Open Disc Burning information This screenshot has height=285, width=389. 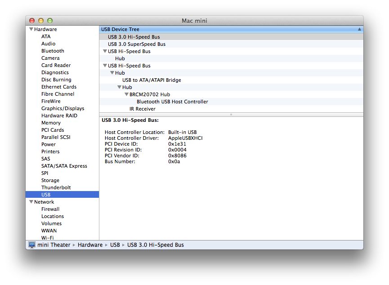click(x=56, y=80)
